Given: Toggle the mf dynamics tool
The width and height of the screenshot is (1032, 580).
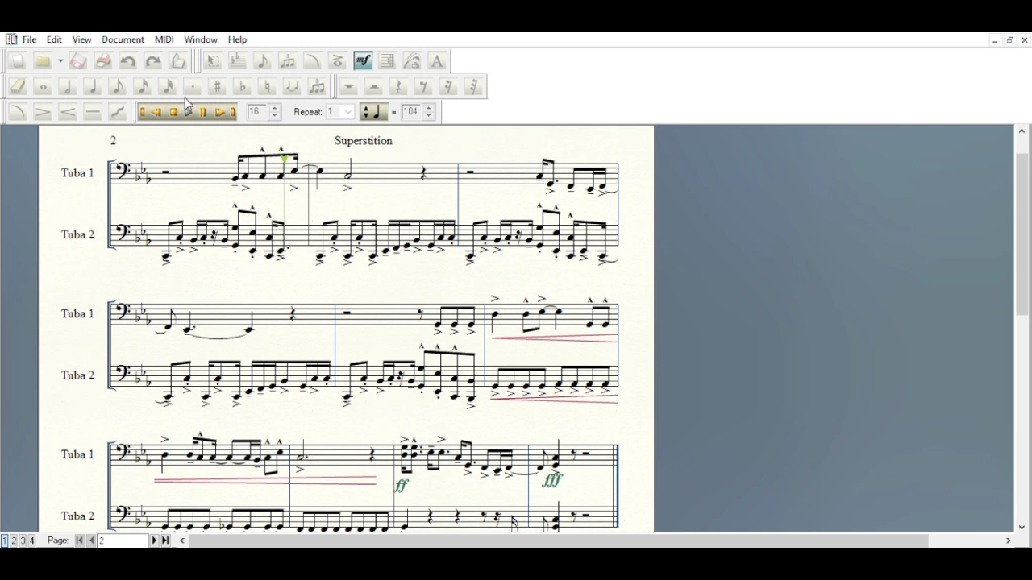Looking at the screenshot, I should click(x=363, y=61).
